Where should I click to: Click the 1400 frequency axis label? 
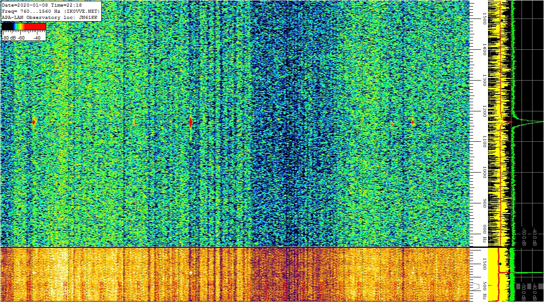[x=485, y=49]
